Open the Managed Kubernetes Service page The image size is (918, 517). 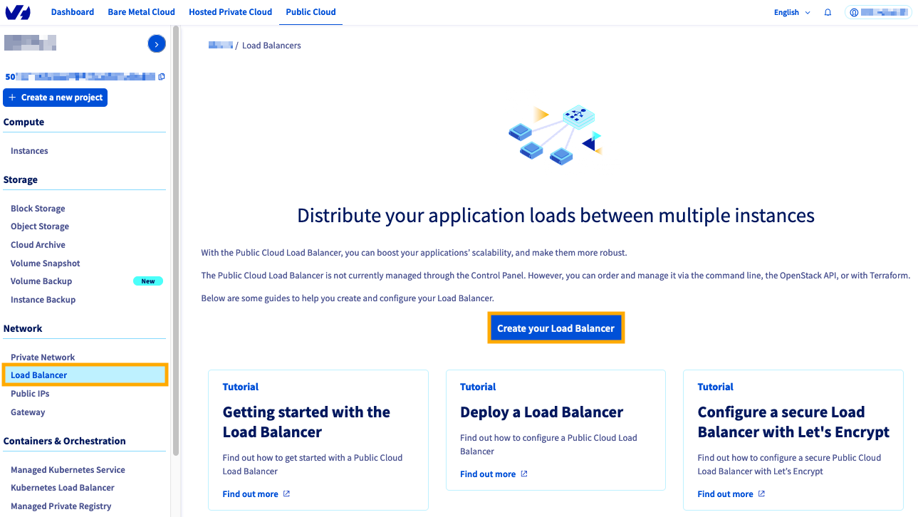pyautogui.click(x=68, y=469)
